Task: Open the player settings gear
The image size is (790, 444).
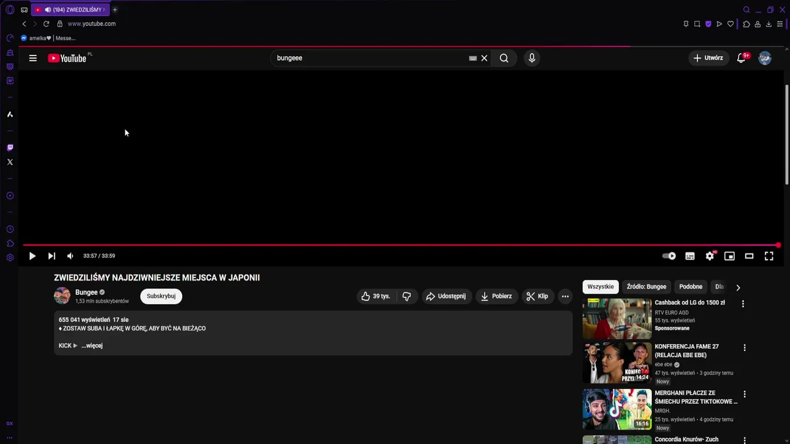Action: [x=710, y=256]
